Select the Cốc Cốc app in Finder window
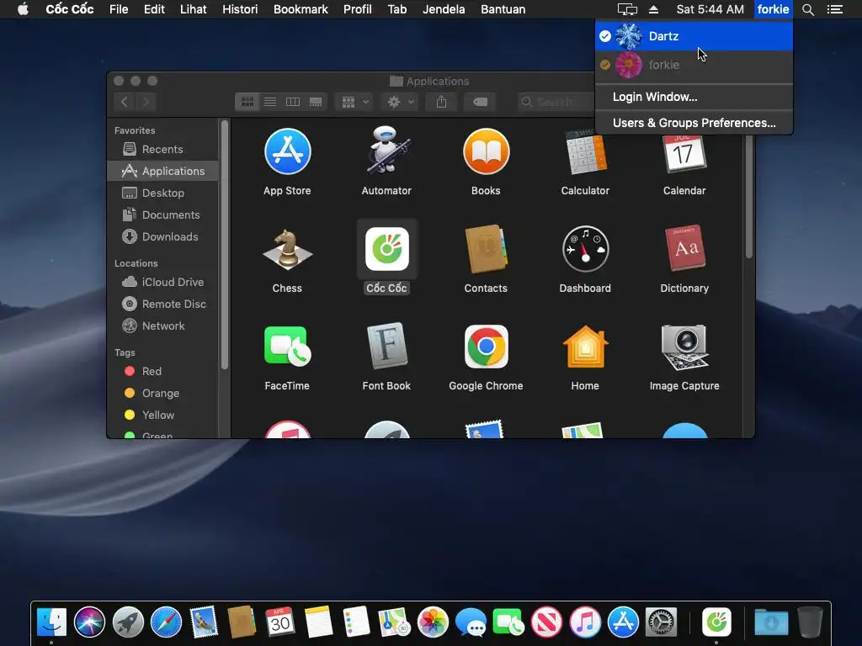This screenshot has width=862, height=646. (387, 249)
